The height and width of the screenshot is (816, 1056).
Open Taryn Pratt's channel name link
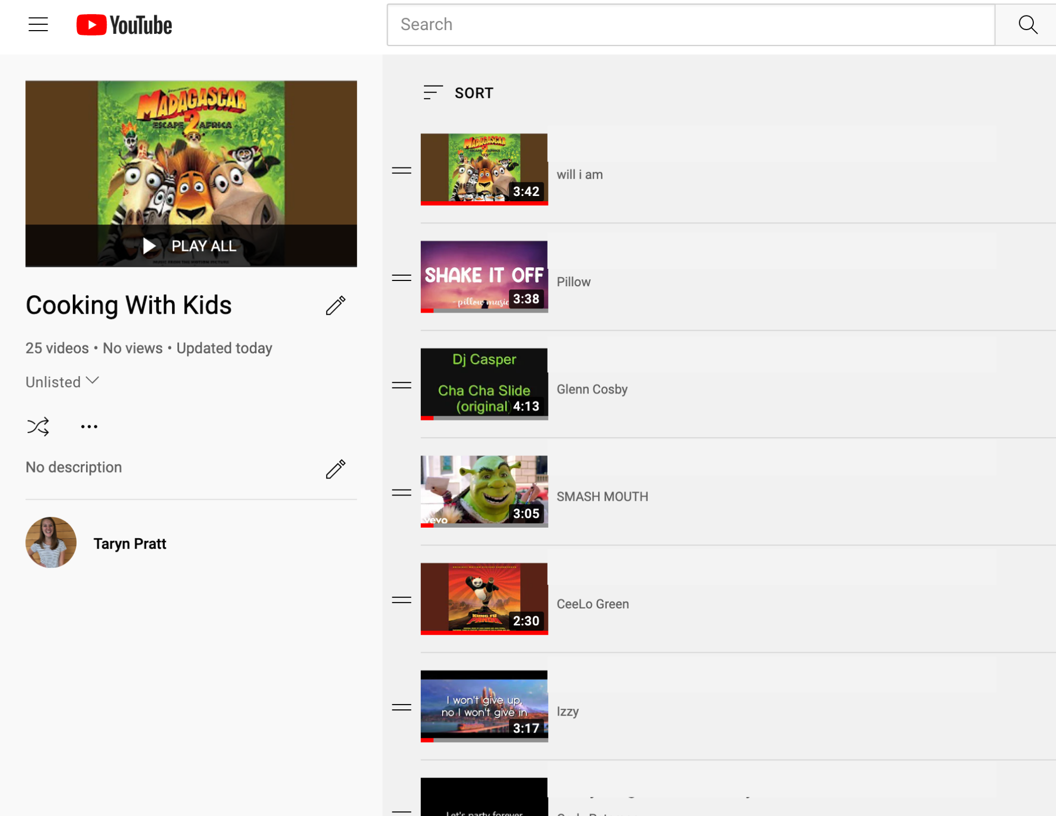coord(130,543)
